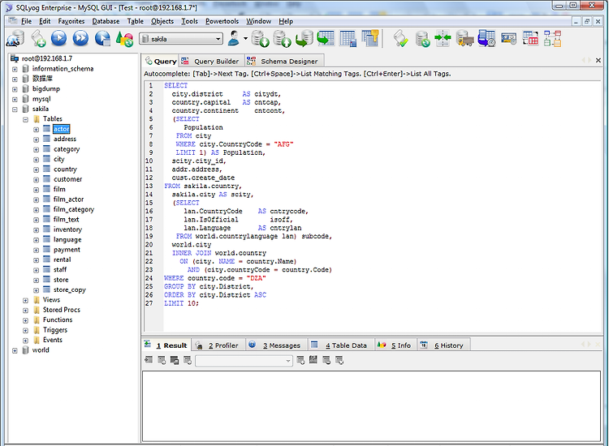Open the Schema Designer toolbar icon
Viewport: 609px width, 446px height.
coord(553,38)
